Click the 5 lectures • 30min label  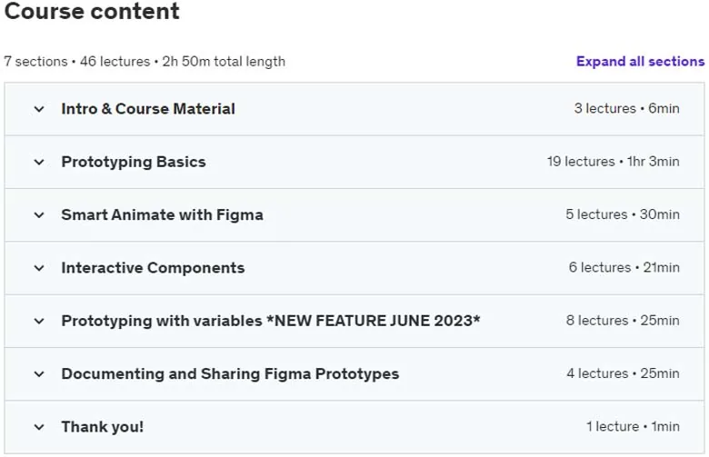tap(623, 214)
